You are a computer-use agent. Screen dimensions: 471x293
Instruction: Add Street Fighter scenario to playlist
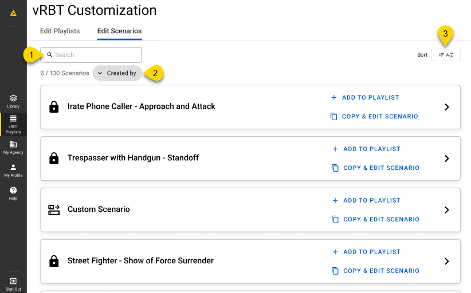click(x=366, y=252)
